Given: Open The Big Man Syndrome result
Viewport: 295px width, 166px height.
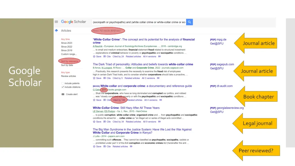Looking at the screenshot, I should [142, 131].
